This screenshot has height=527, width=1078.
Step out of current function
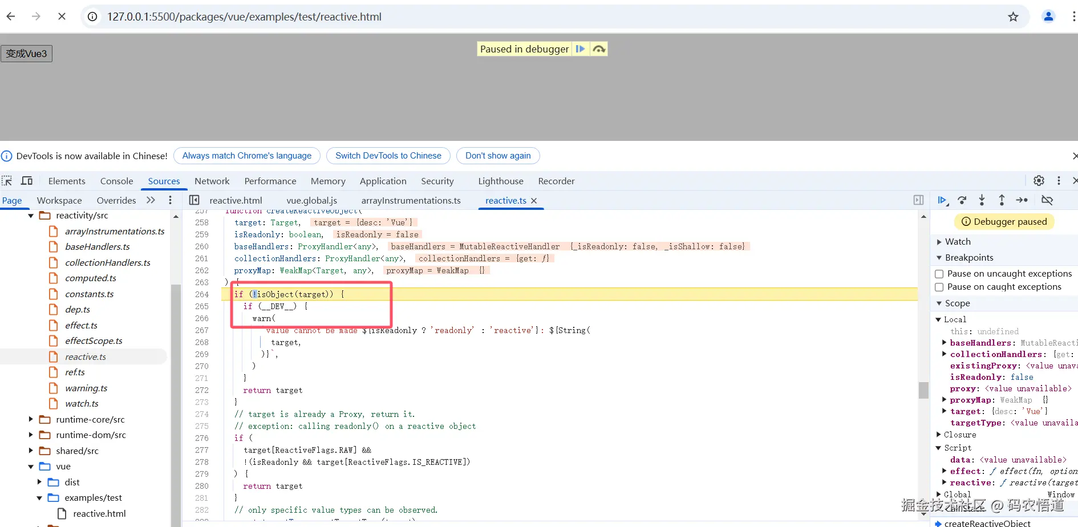click(1002, 200)
